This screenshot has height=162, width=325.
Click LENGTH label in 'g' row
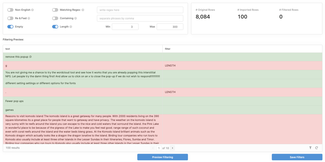pos(170,66)
